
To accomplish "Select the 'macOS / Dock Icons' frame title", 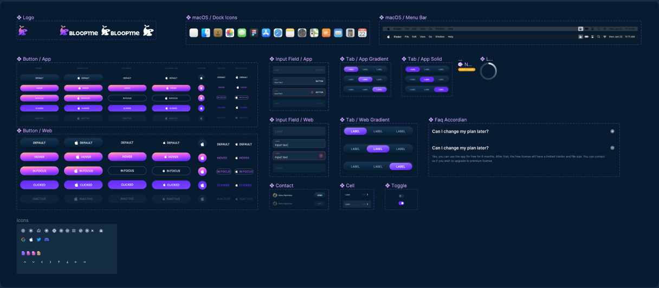I will click(x=215, y=17).
